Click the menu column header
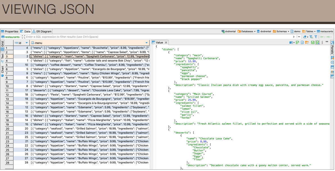Screen dimensions: 335x171 [89, 43]
